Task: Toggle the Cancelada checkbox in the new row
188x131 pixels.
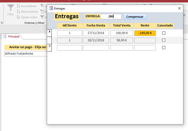Action: (x=164, y=48)
